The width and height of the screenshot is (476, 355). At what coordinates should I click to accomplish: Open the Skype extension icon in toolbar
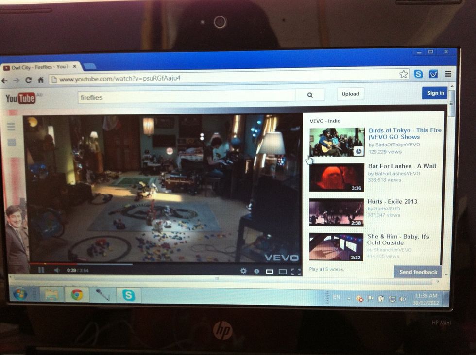(418, 74)
